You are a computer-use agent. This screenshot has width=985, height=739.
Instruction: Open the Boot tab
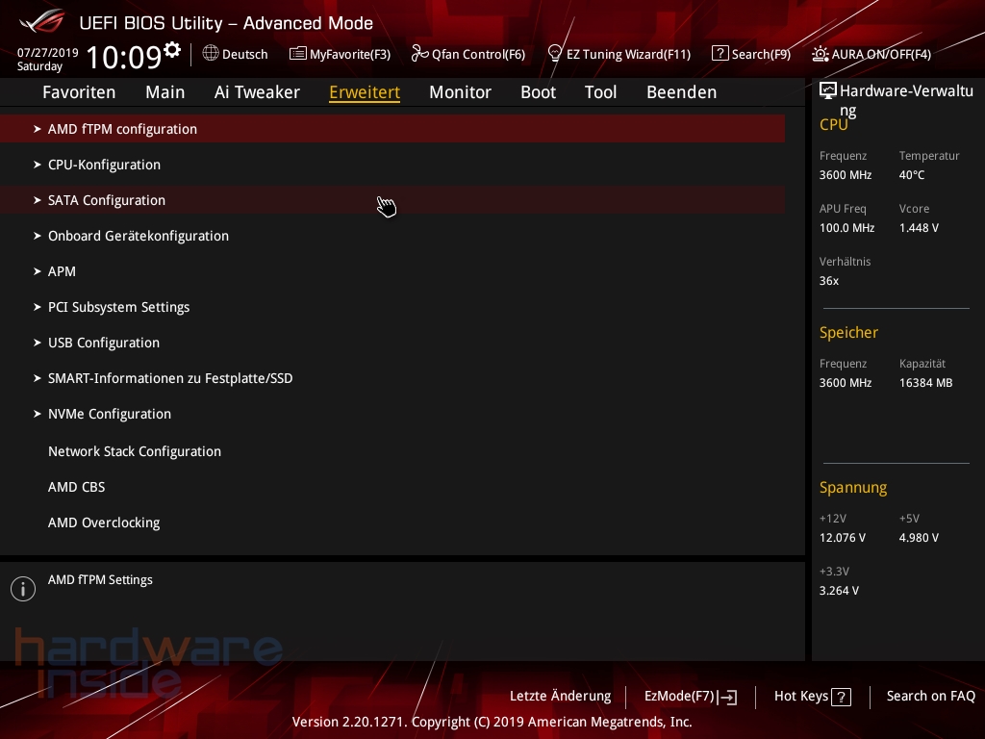(538, 92)
